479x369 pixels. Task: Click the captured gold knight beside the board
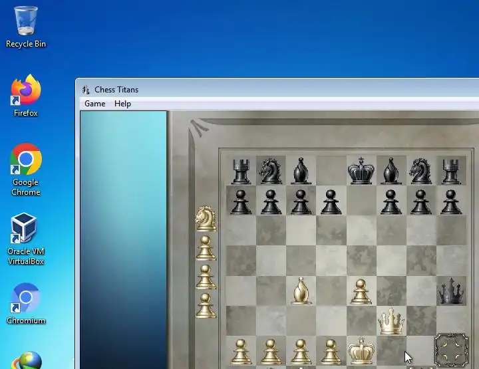tap(206, 219)
